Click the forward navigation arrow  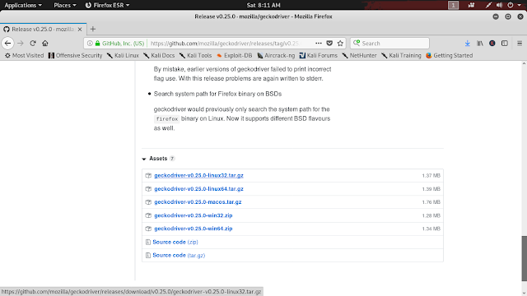(21, 44)
